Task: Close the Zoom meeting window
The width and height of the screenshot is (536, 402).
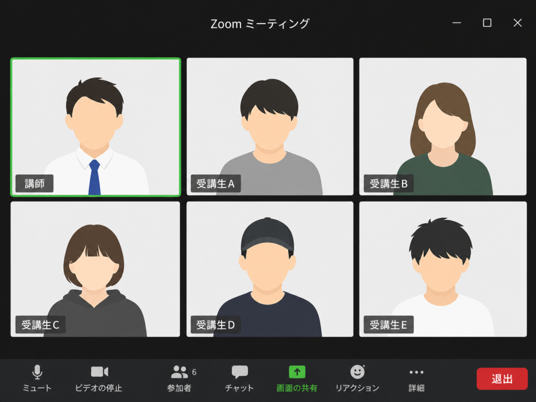Action: tap(518, 23)
